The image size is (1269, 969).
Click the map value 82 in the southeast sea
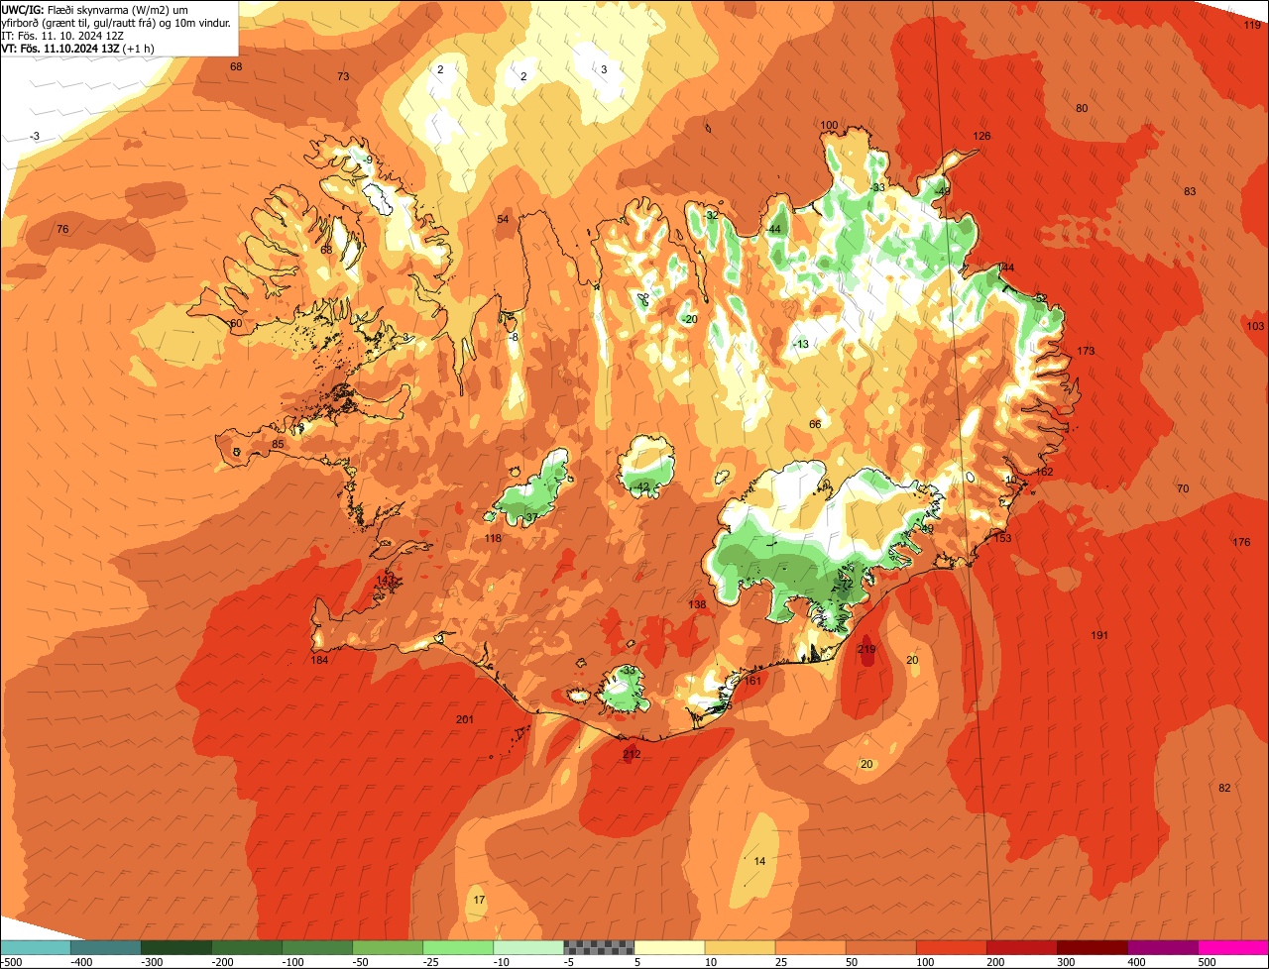(1224, 788)
